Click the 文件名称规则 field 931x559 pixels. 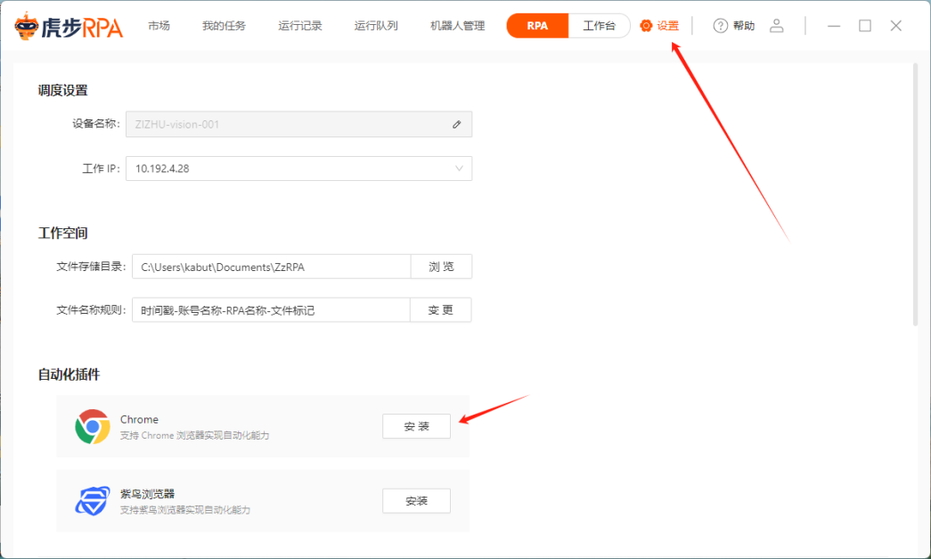coord(271,310)
